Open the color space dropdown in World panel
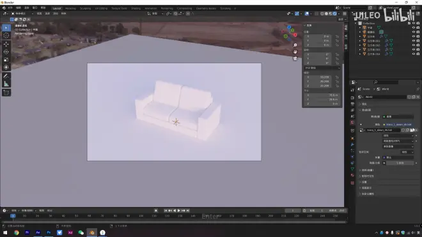The height and width of the screenshot is (237, 422). (x=407, y=152)
